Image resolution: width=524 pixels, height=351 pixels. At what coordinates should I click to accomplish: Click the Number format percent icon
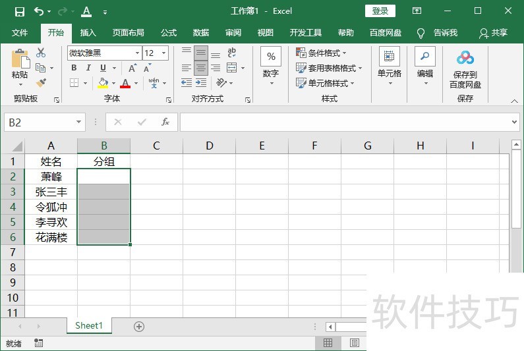271,57
